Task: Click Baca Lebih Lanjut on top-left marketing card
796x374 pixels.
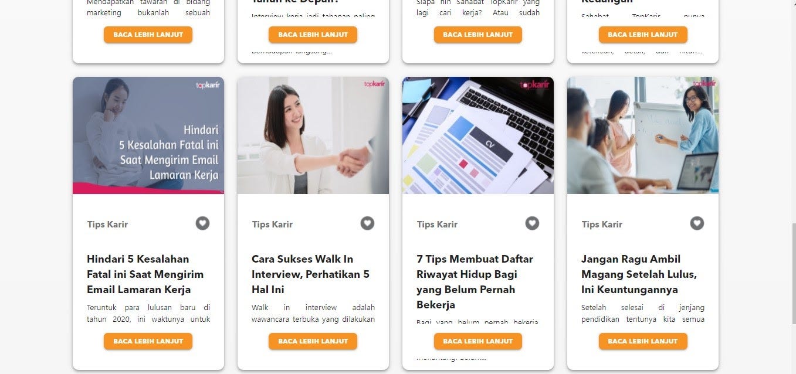Action: point(148,35)
